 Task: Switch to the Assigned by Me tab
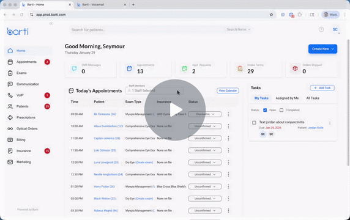287,98
